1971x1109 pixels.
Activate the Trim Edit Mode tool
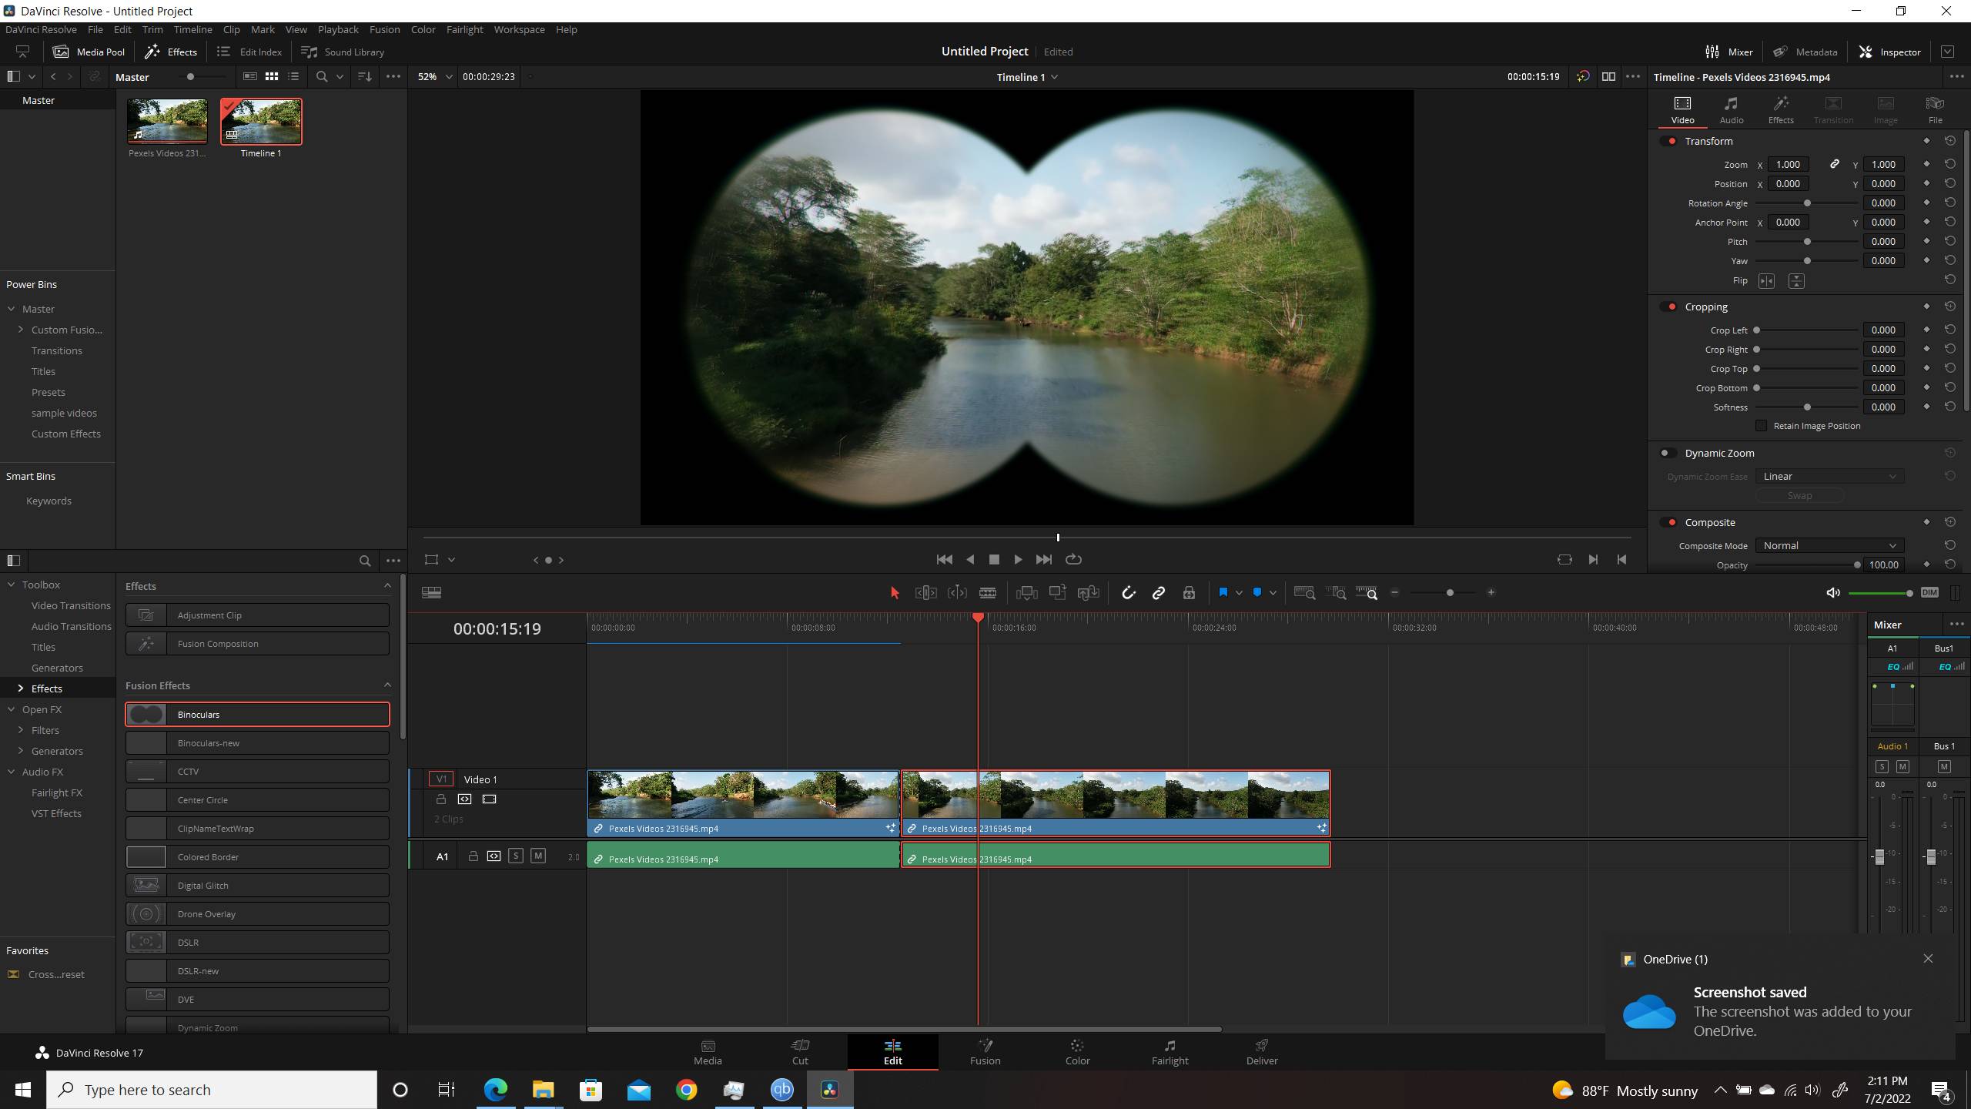point(925,592)
